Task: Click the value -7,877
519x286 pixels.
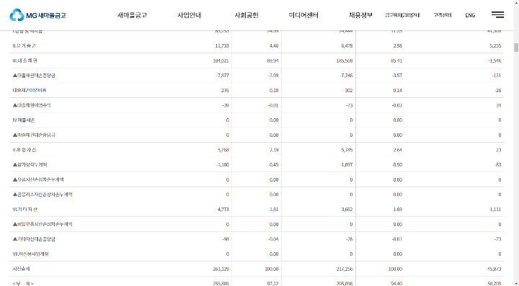Action: 223,76
